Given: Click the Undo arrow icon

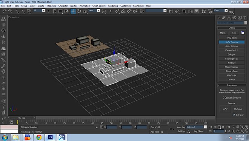Looking at the screenshot, I should pyautogui.click(x=5, y=11).
